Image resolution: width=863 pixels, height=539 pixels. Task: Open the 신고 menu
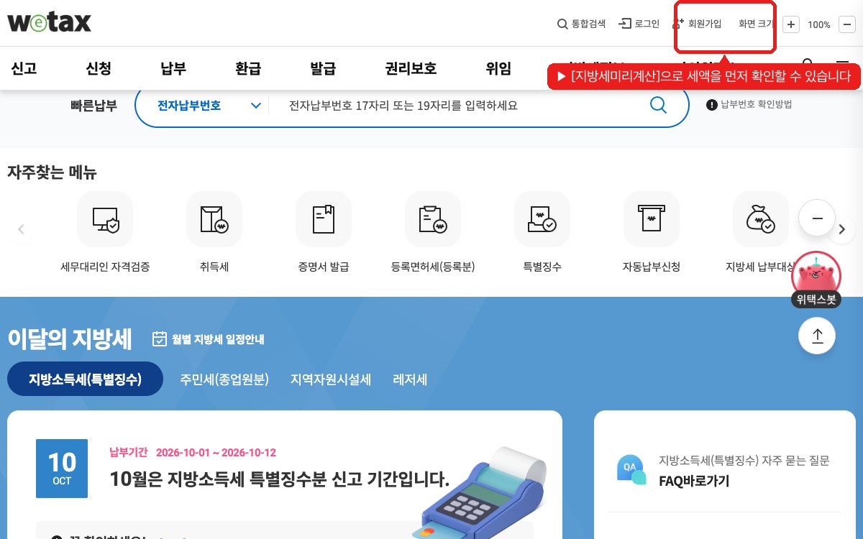[x=24, y=69]
